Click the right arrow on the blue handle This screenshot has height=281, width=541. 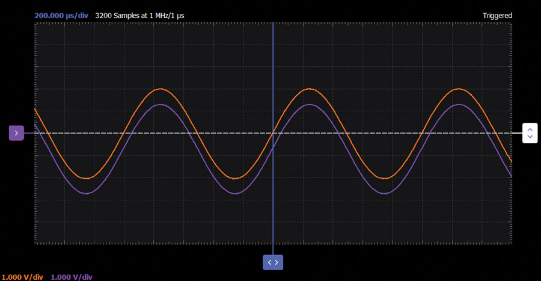point(277,262)
